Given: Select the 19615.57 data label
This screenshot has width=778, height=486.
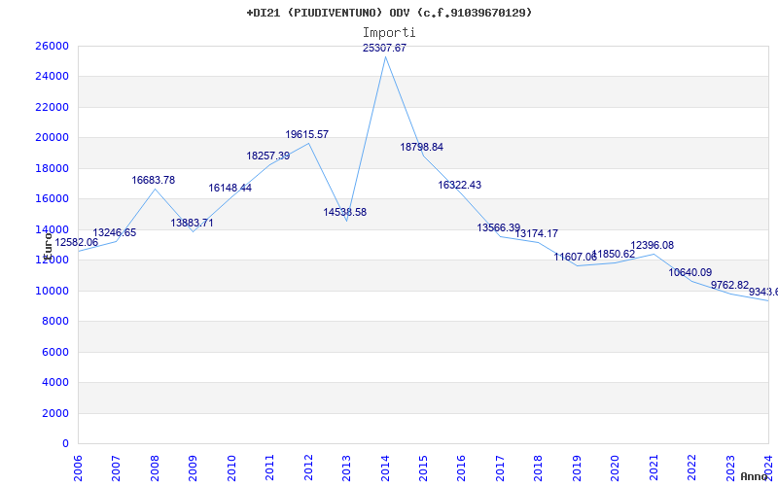Looking at the screenshot, I should coord(306,134).
